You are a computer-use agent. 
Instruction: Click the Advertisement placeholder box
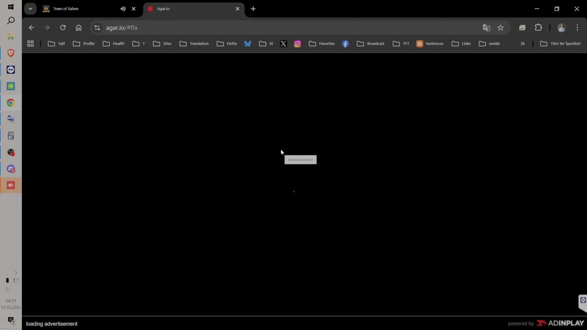300,159
